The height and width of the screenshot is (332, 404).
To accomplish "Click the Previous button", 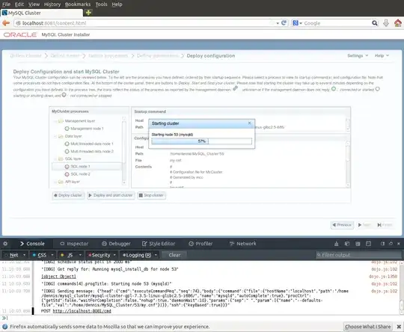I will [342, 225].
